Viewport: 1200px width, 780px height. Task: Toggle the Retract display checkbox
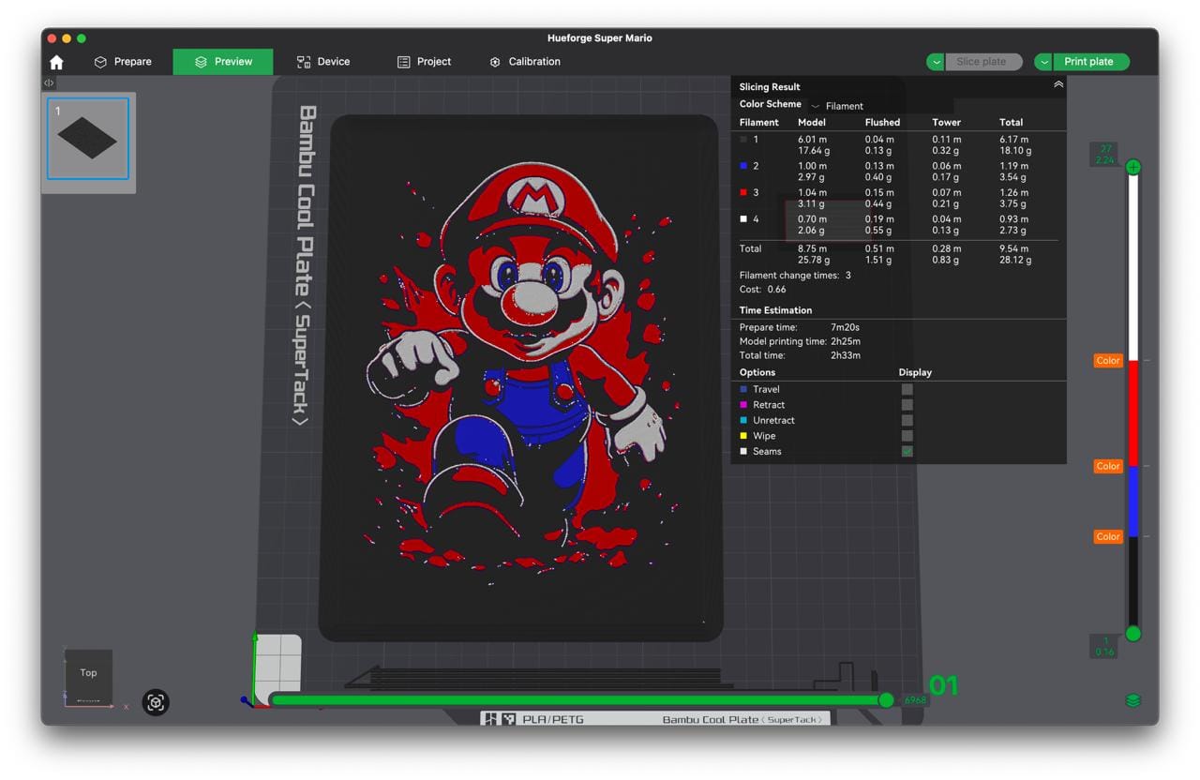click(907, 405)
